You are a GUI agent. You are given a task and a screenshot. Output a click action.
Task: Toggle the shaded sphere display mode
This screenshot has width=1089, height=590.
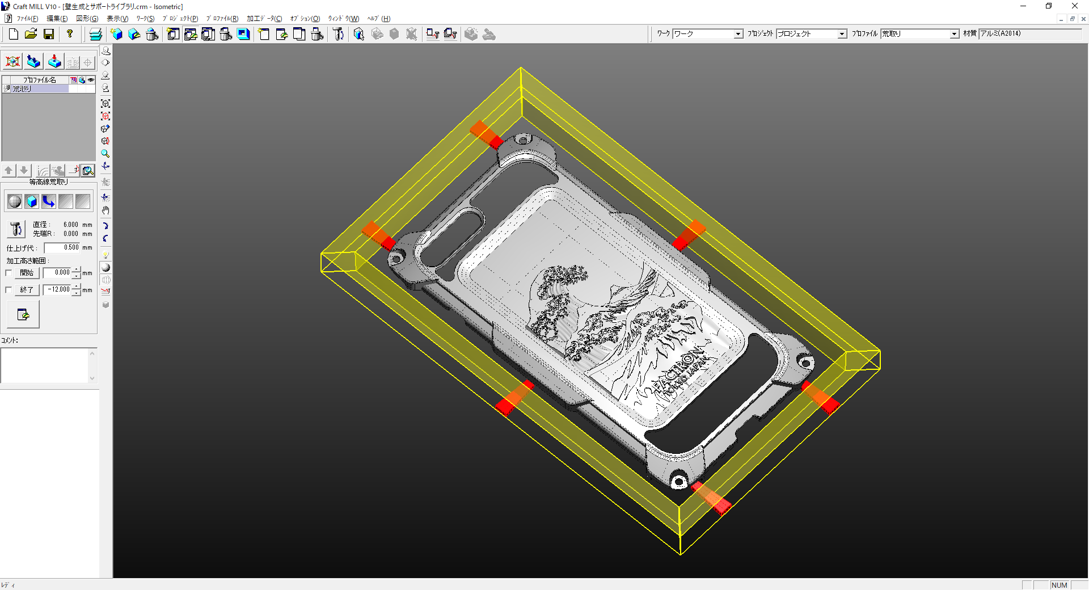(105, 268)
